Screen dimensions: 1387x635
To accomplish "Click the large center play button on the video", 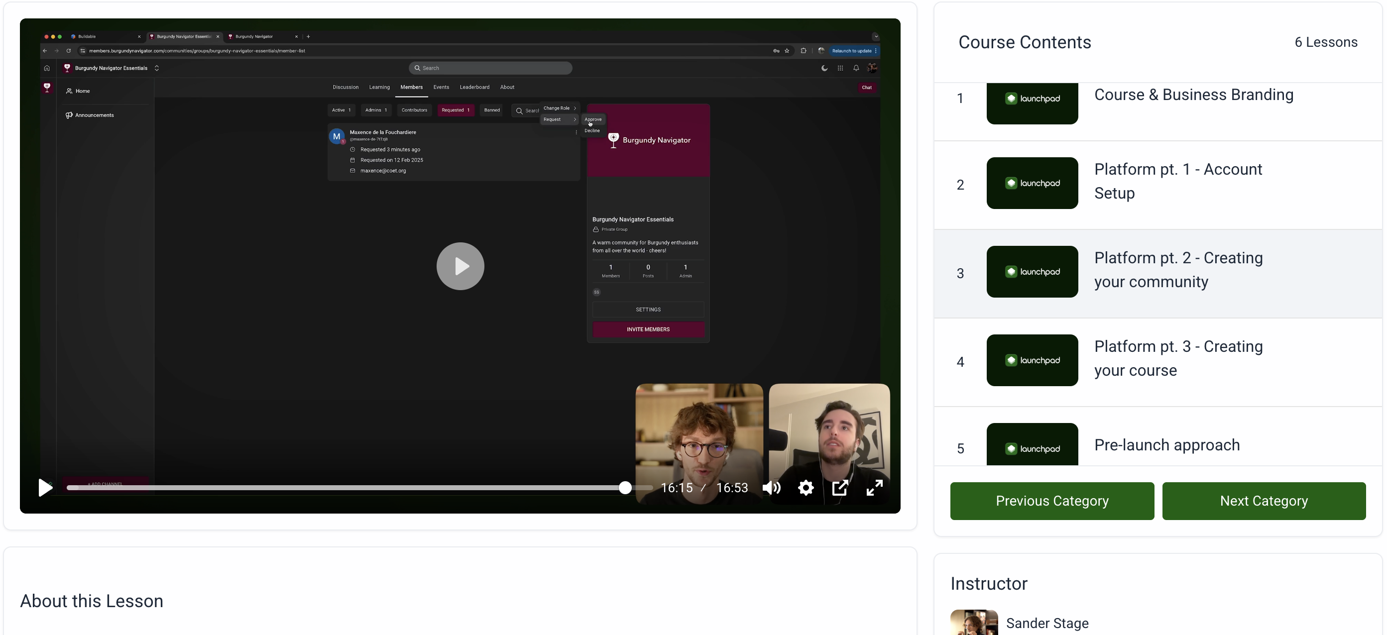I will pyautogui.click(x=461, y=266).
